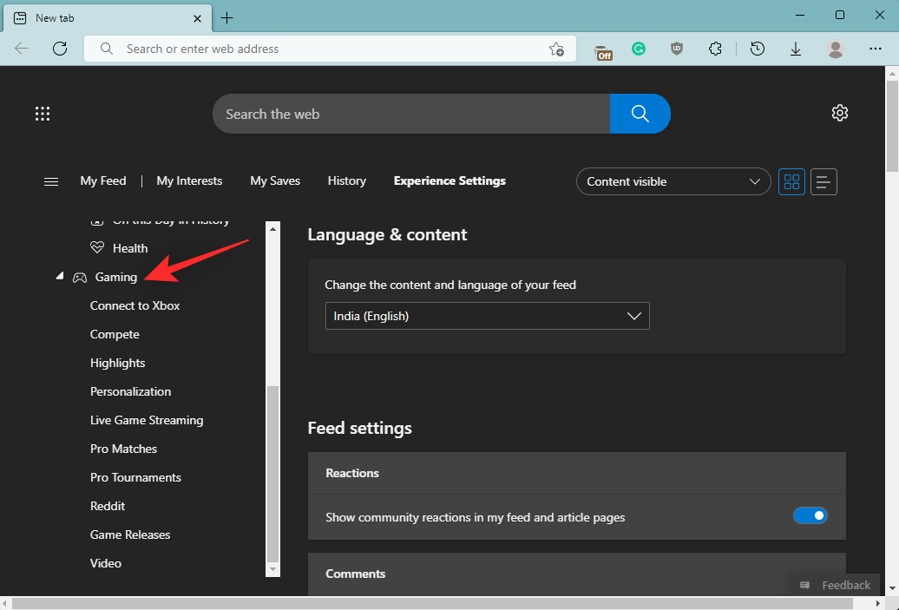Open the Experience Settings tab
This screenshot has width=899, height=610.
tap(449, 180)
